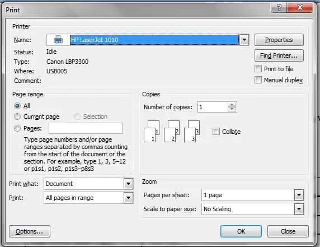The width and height of the screenshot is (320, 247).
Task: Click the Print title in the title bar
Action: [x=13, y=10]
